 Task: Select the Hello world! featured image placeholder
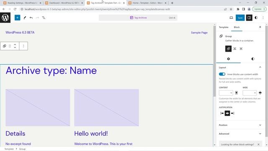click(106, 107)
